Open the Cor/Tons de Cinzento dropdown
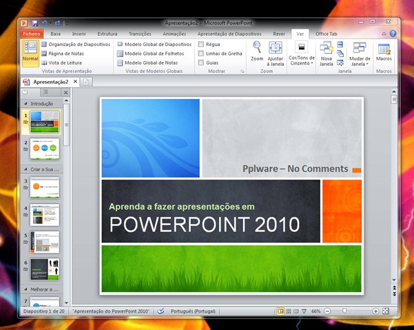The height and width of the screenshot is (330, 414). click(x=302, y=54)
